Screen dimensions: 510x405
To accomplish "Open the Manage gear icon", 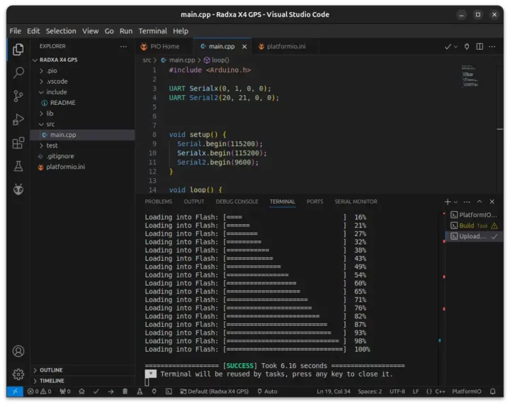I will pos(18,374).
